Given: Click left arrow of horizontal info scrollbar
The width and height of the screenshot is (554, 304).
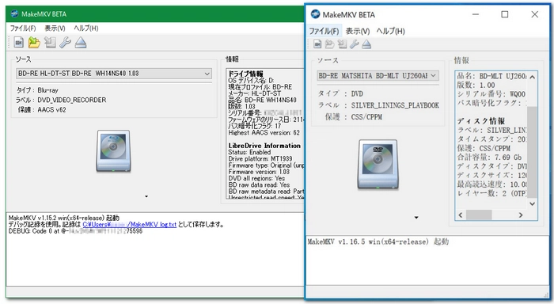Looking at the screenshot, I should tap(461, 215).
